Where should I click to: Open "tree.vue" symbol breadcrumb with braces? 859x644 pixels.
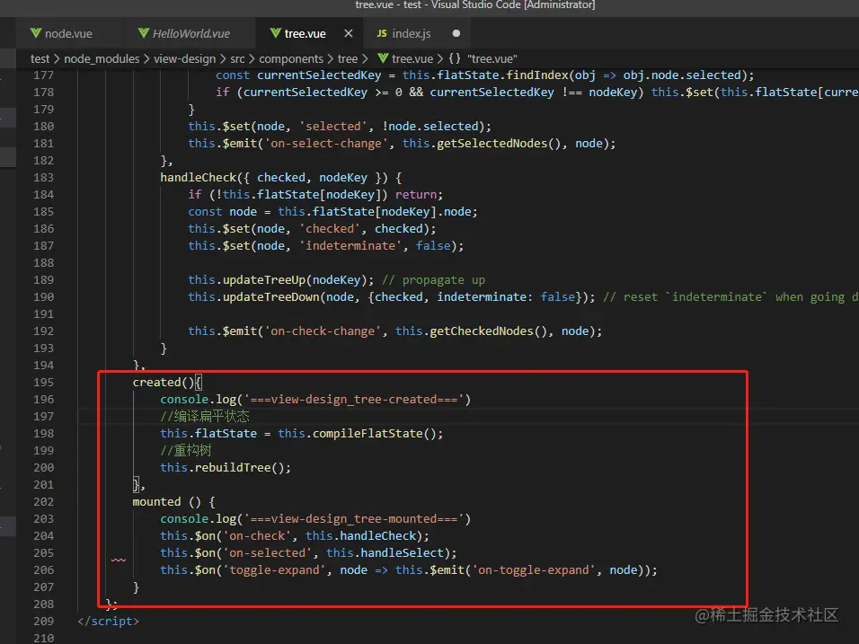(483, 58)
